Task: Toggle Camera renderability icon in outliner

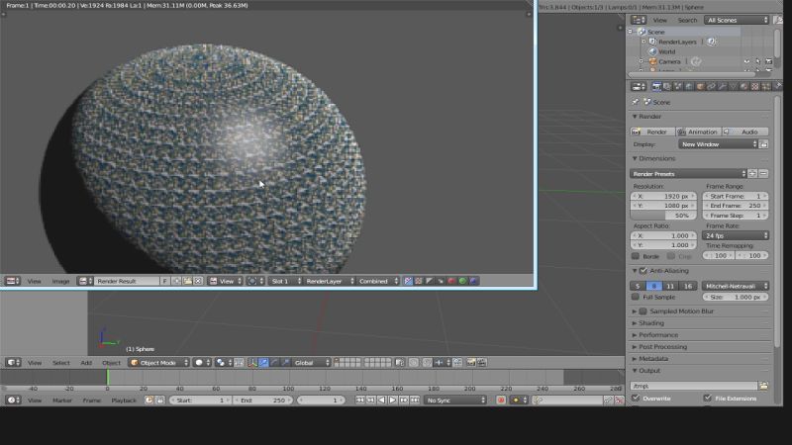Action: [768, 61]
